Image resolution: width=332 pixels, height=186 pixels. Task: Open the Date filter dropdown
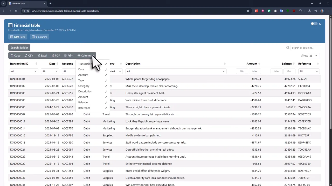[50, 71]
